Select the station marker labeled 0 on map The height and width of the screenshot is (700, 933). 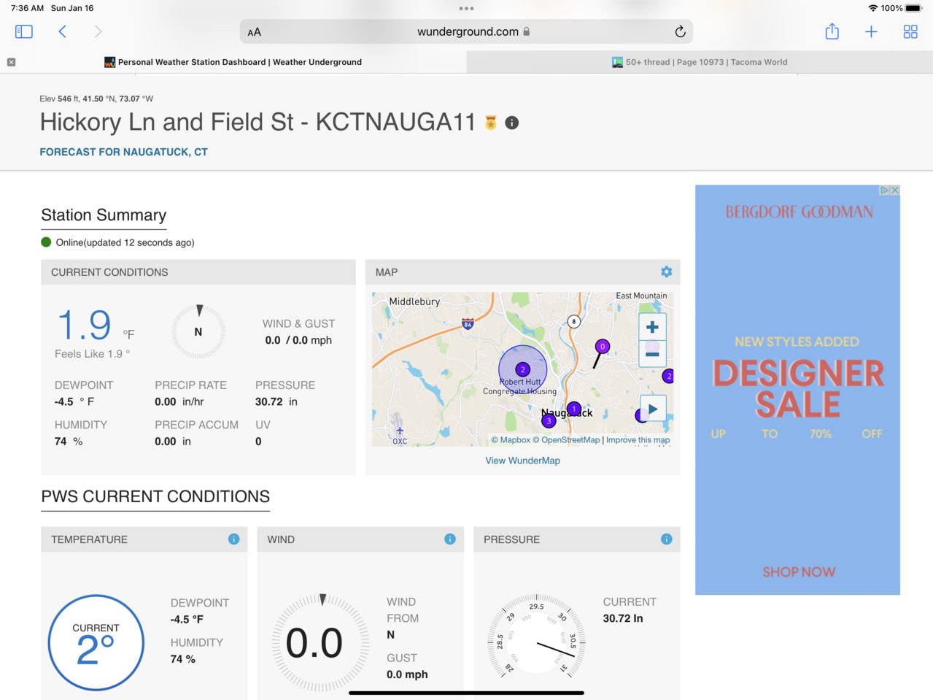coord(603,347)
